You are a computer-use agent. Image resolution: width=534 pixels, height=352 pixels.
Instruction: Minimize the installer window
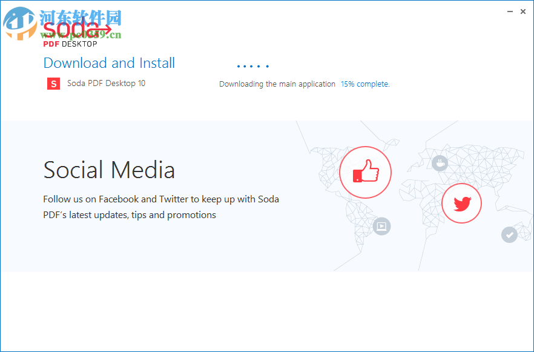point(510,12)
